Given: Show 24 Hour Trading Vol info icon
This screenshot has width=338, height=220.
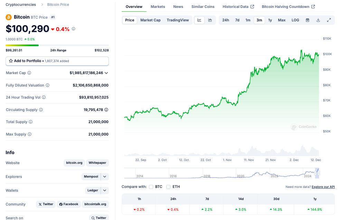Looking at the screenshot, I should [44, 98].
